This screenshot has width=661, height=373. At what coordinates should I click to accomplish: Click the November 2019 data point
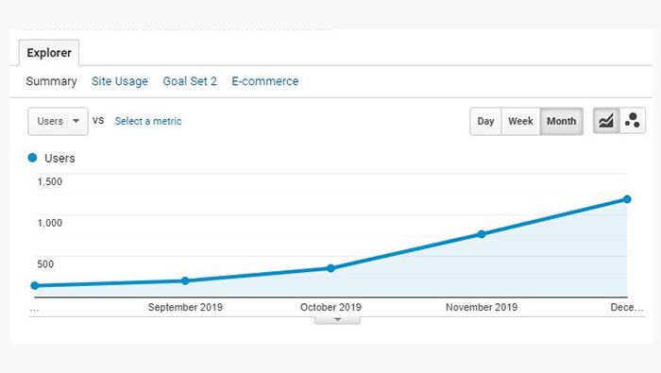(x=482, y=234)
